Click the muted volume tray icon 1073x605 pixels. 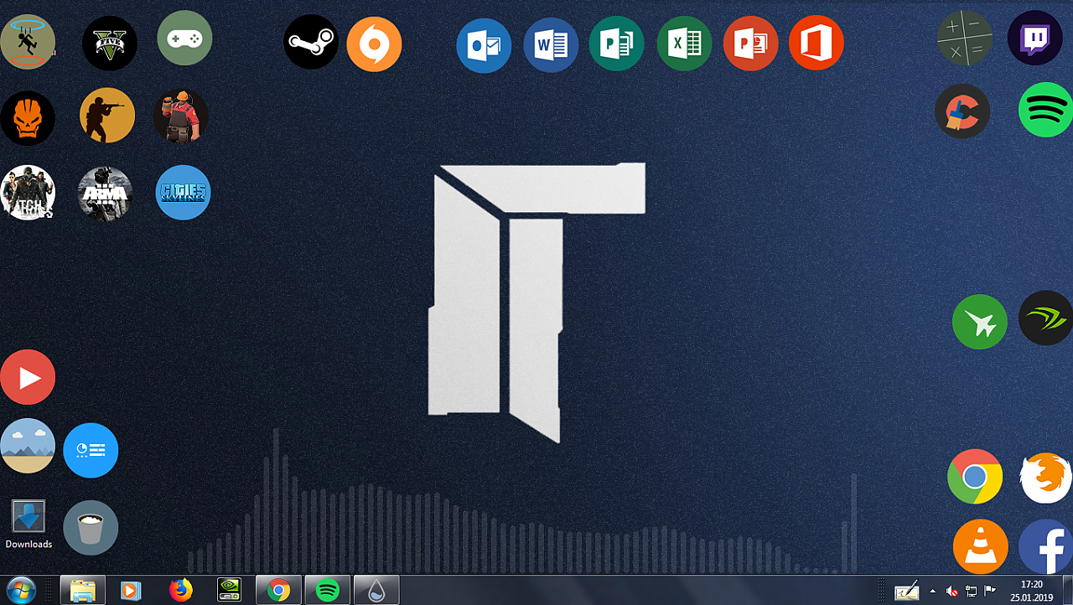[x=952, y=591]
